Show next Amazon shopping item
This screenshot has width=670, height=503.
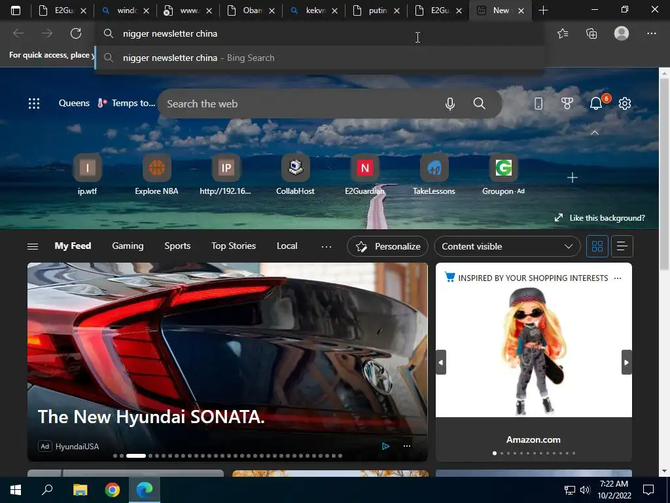pyautogui.click(x=626, y=362)
